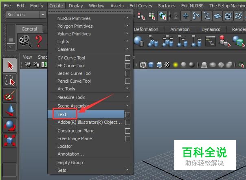The image size is (246, 180).
Task: Click the smooth shade solid blue cube icon
Action: [151, 65]
